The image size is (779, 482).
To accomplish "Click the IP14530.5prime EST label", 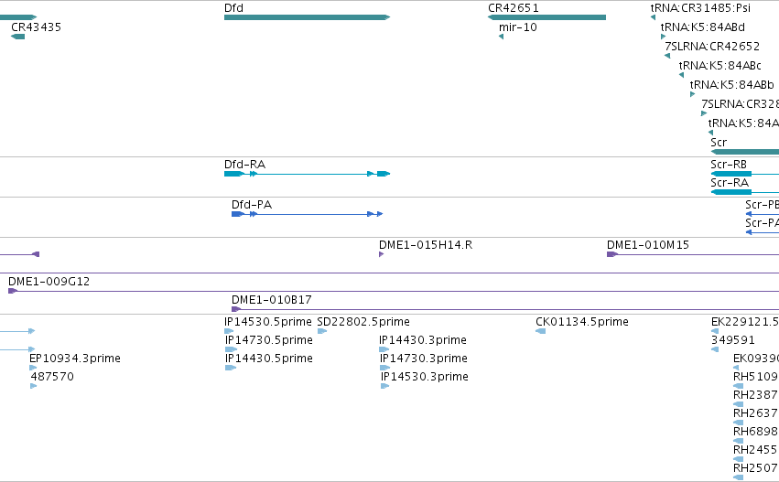I will pyautogui.click(x=268, y=322).
